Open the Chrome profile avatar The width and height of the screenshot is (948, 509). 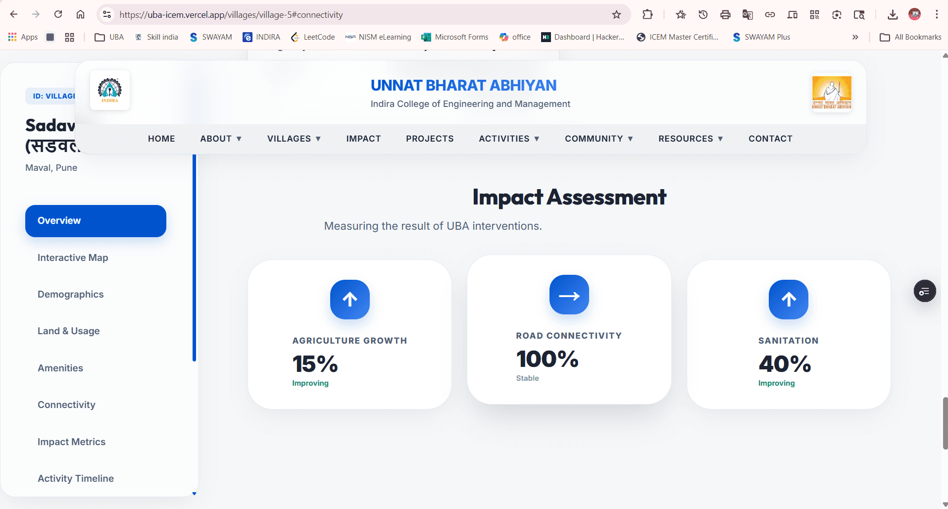coord(915,14)
